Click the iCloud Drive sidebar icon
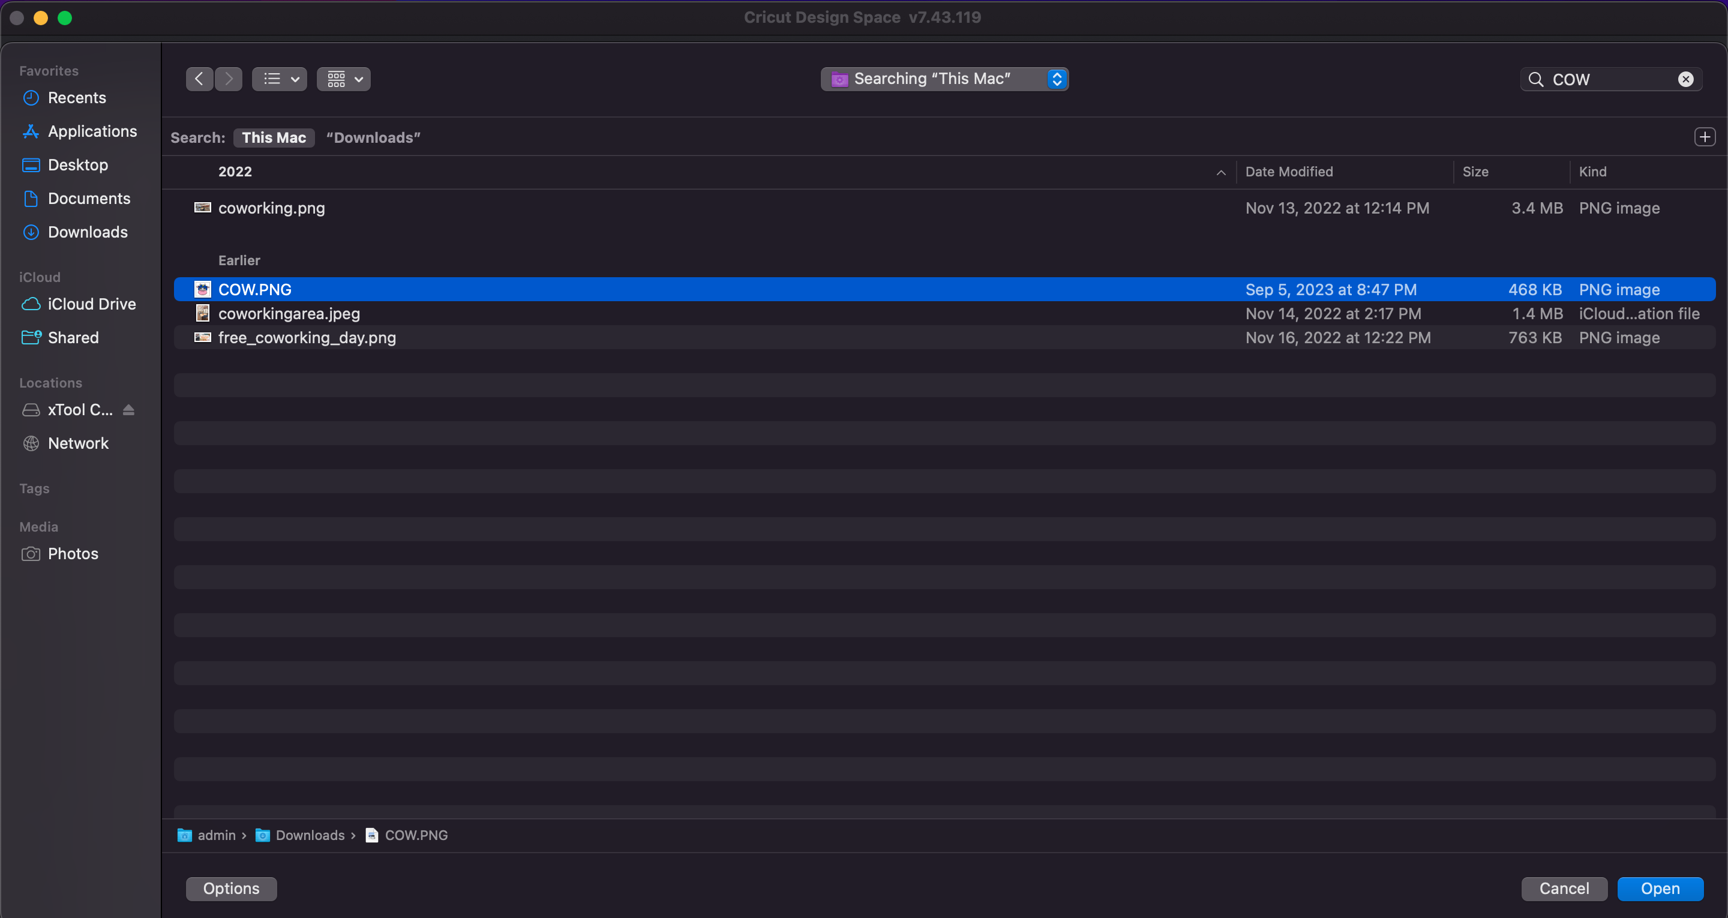 31,304
